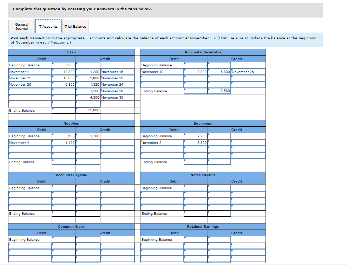Click Cash debit amount 6,800

tap(64, 85)
